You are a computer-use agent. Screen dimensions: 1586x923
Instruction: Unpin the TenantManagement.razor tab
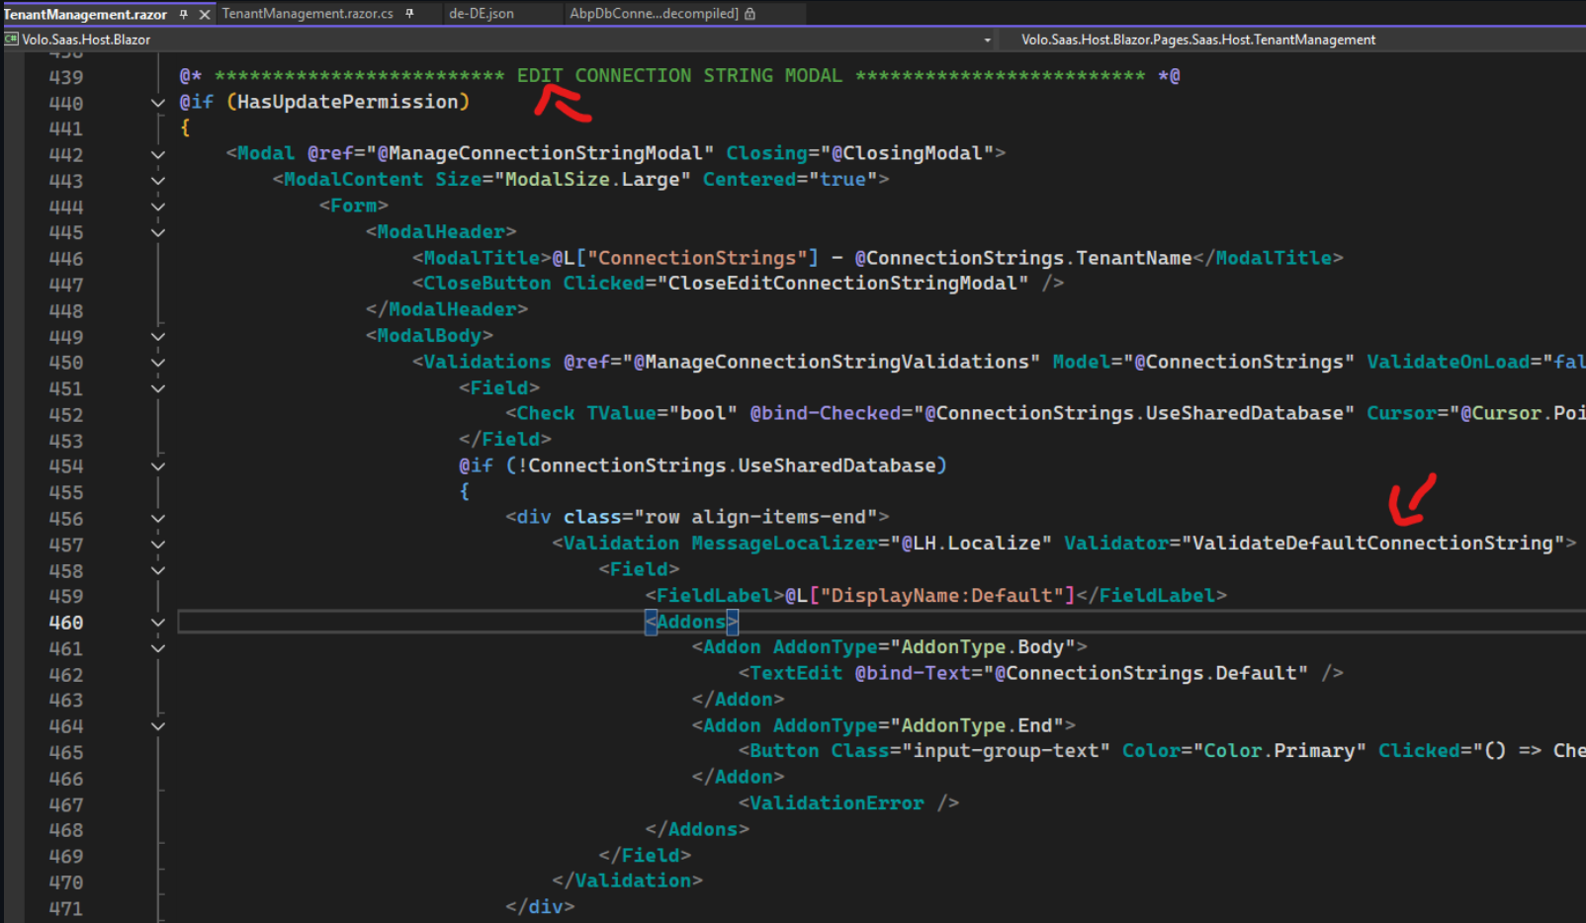184,14
